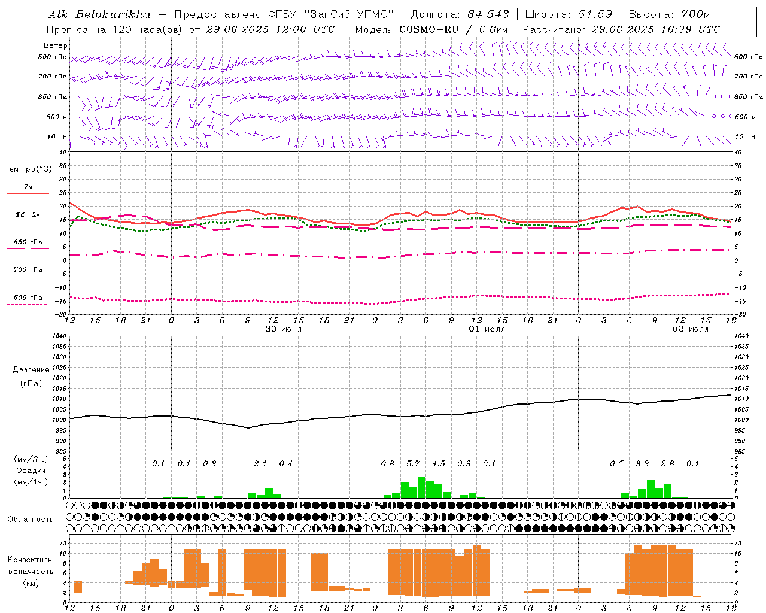Image resolution: width=766 pixels, height=613 pixels.
Task: Click the "(гПа)" unit label under Давление
Action: pyautogui.click(x=31, y=384)
